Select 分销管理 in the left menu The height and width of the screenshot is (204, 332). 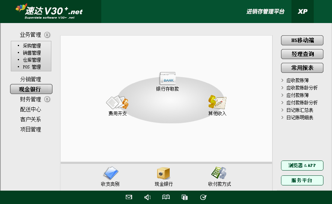31,79
